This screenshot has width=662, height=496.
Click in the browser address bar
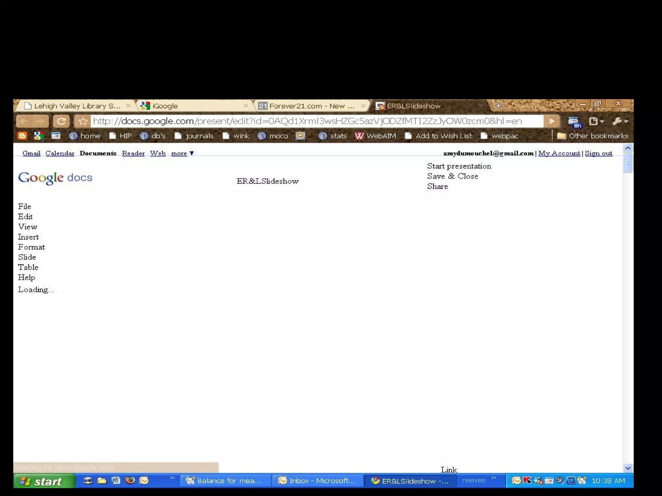307,121
